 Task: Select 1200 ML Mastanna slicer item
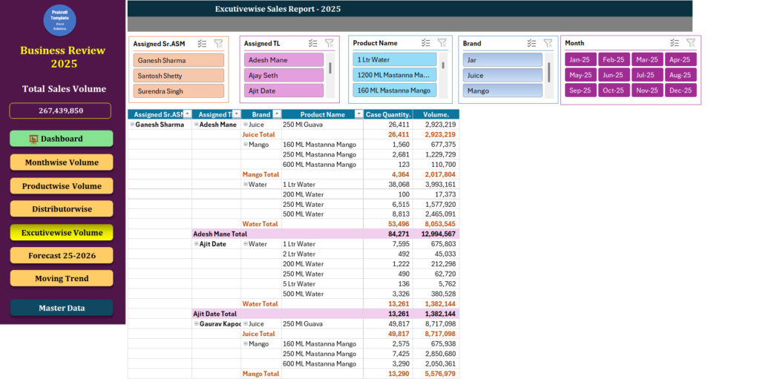click(395, 75)
